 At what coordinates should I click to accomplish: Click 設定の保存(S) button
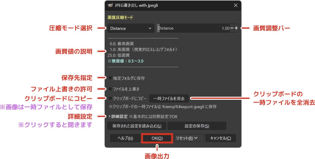(197, 126)
